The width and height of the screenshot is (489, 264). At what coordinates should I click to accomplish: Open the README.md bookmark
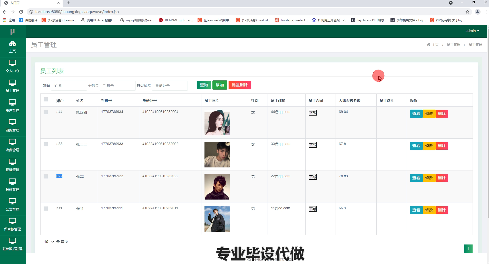tap(176, 20)
